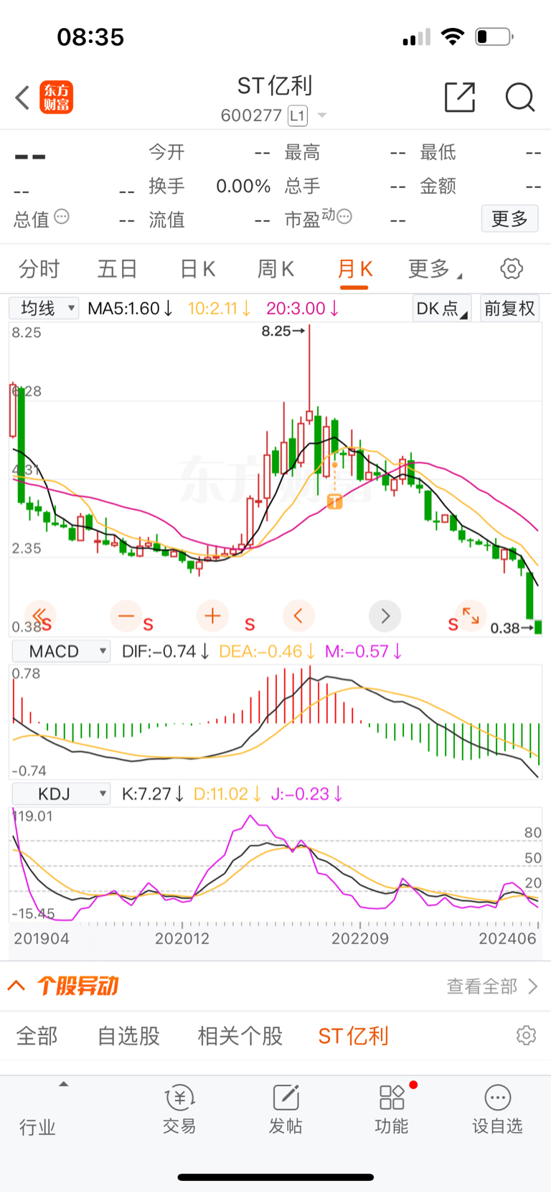The image size is (551, 1193).
Task: Open 发帖 post icon
Action: pos(286,1109)
